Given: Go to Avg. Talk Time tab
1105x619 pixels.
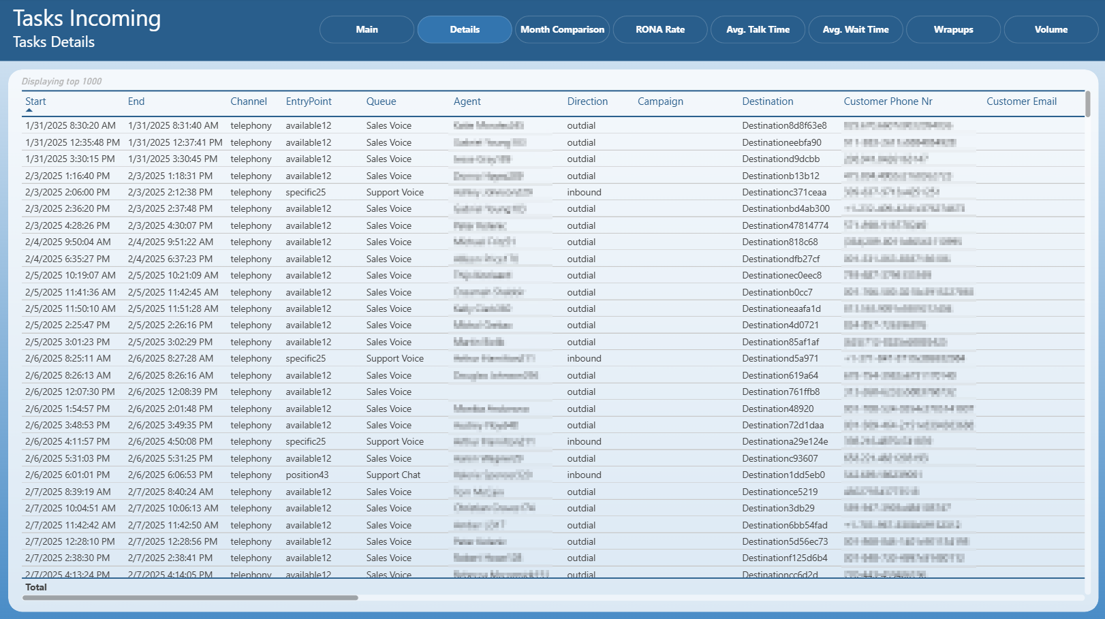Looking at the screenshot, I should click(758, 29).
